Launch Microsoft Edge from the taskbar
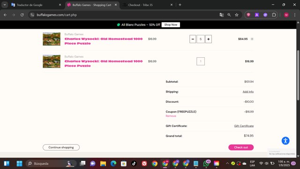This screenshot has height=169, width=300. point(113,163)
